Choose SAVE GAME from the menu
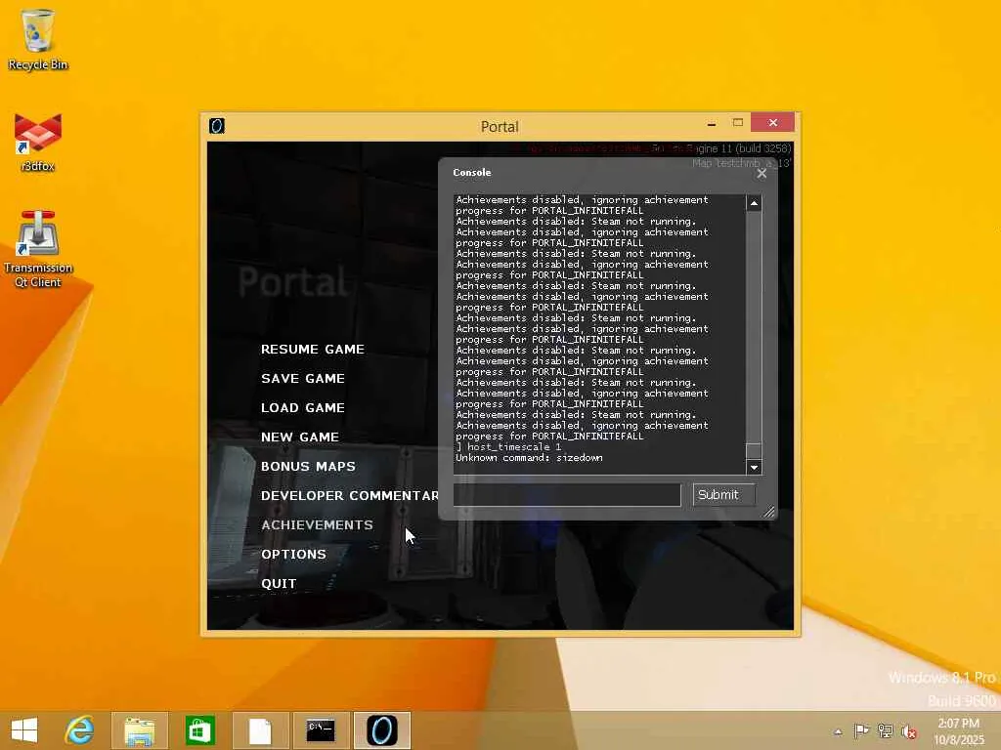 click(x=303, y=378)
